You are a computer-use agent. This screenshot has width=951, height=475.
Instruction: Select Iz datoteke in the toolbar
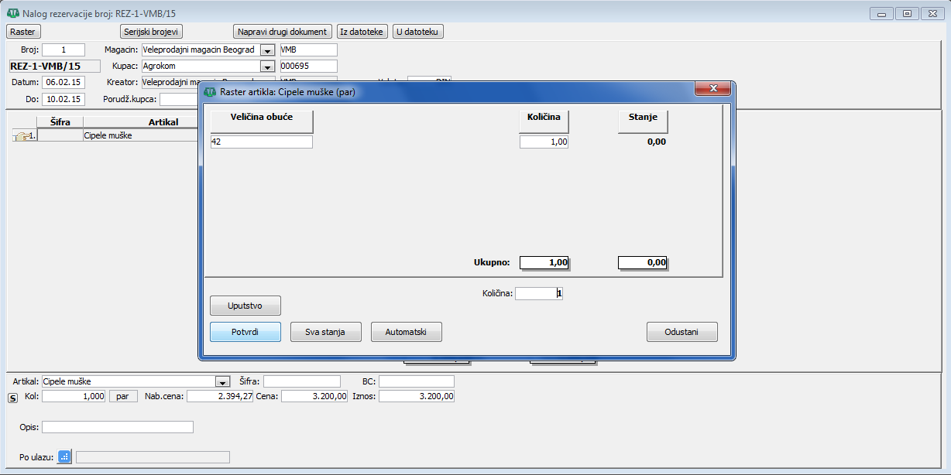[x=362, y=32]
